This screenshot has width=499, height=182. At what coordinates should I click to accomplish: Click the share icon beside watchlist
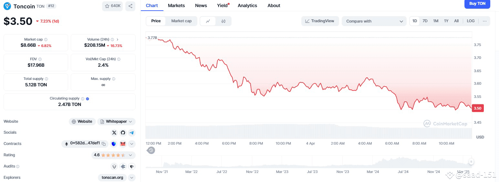click(x=130, y=6)
